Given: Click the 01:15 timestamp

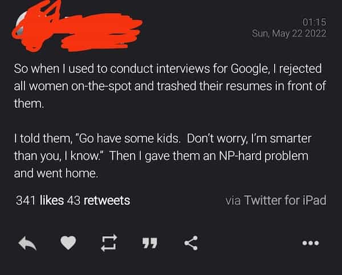Looking at the screenshot, I should click(314, 22).
